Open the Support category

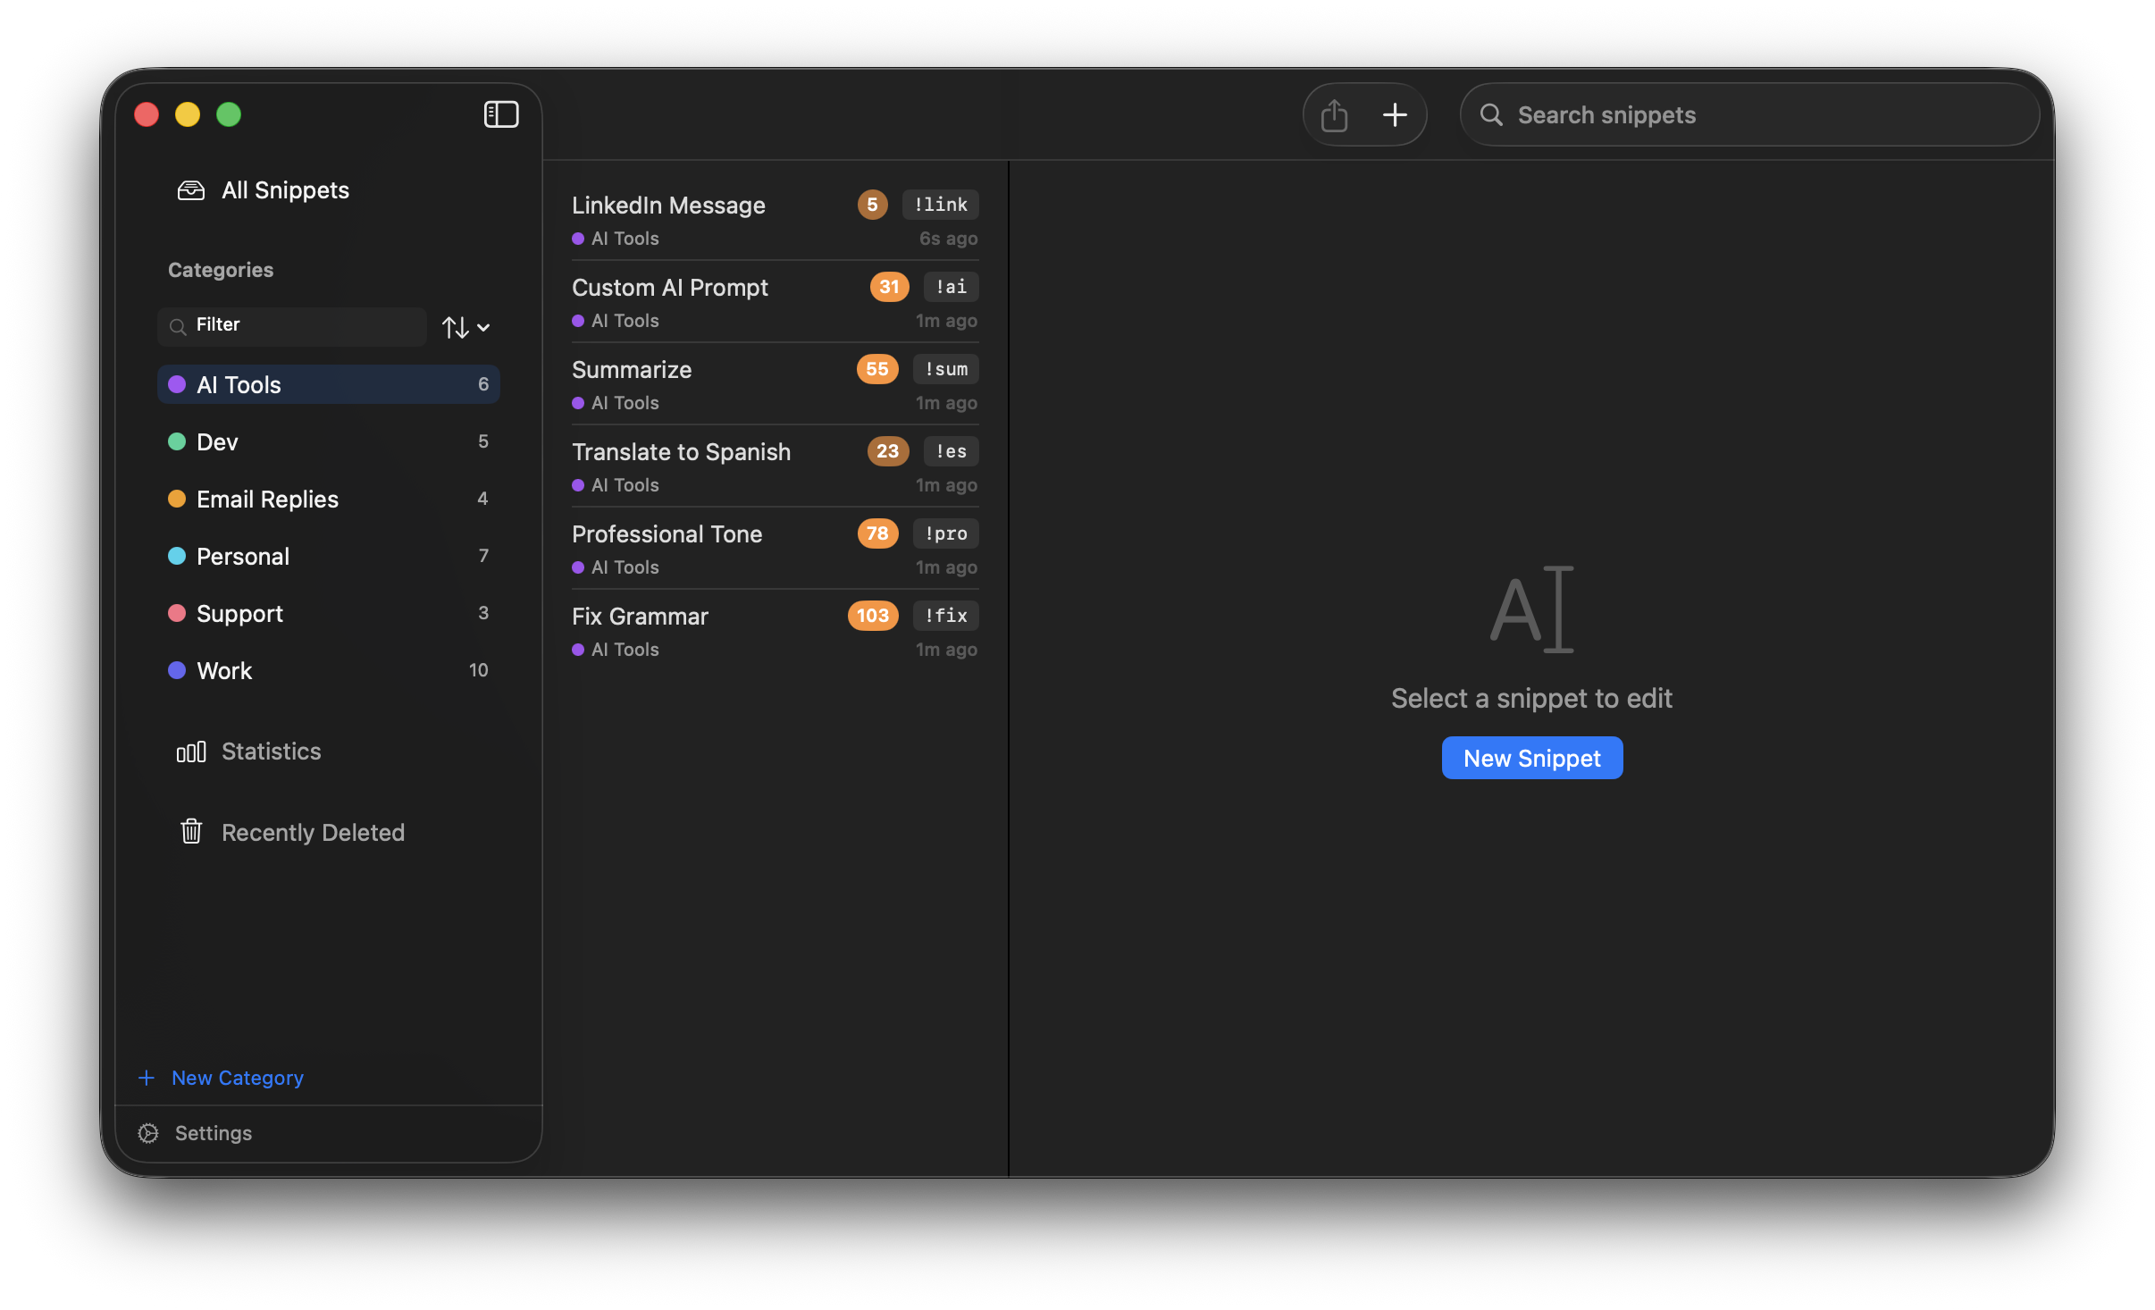pyautogui.click(x=328, y=613)
